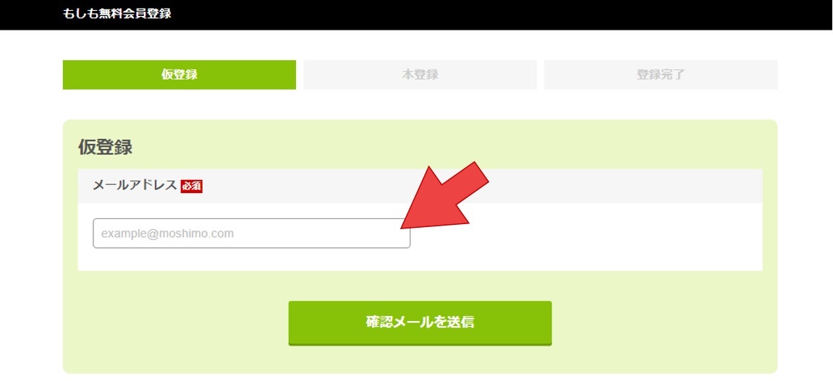Submit with the 確認メールを送信 button
This screenshot has width=833, height=381.
point(420,322)
